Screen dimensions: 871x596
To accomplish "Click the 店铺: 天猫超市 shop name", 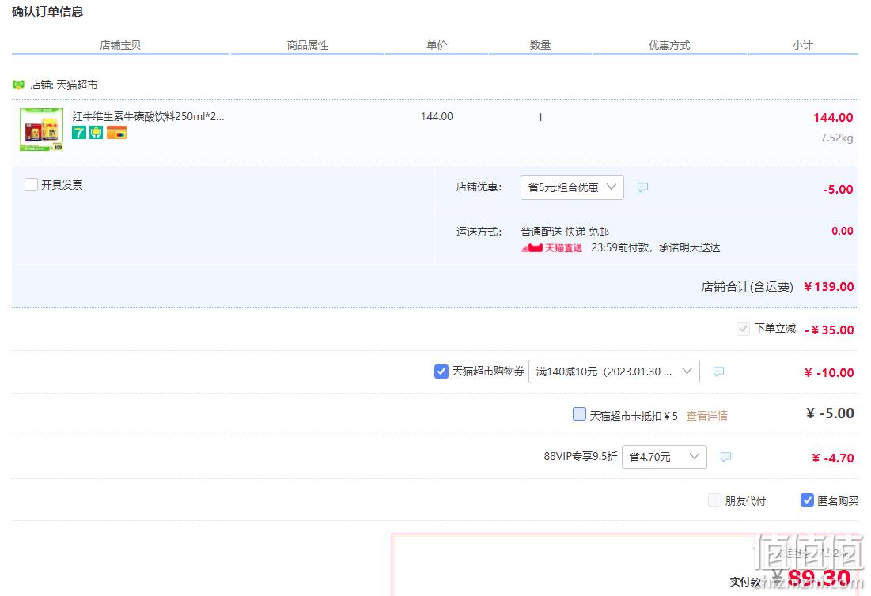I will pyautogui.click(x=64, y=85).
